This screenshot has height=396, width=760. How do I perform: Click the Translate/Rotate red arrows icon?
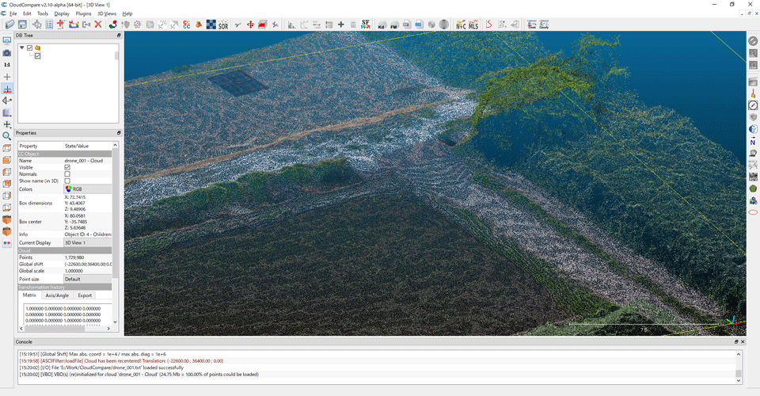(250, 25)
